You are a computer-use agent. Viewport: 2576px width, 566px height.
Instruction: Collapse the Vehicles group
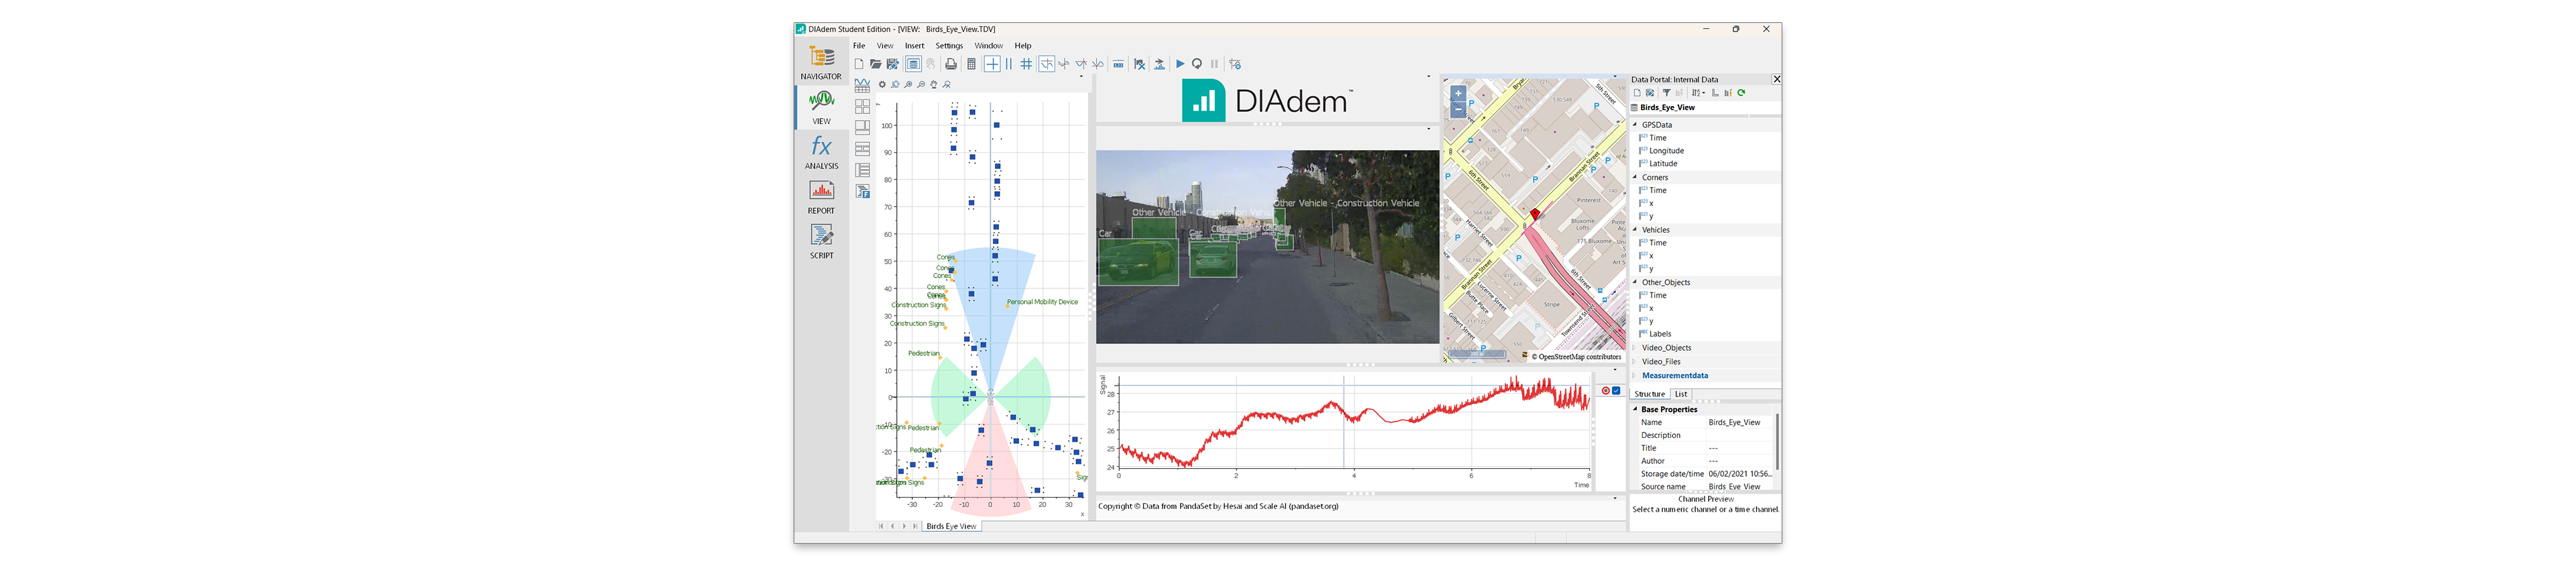(1636, 230)
